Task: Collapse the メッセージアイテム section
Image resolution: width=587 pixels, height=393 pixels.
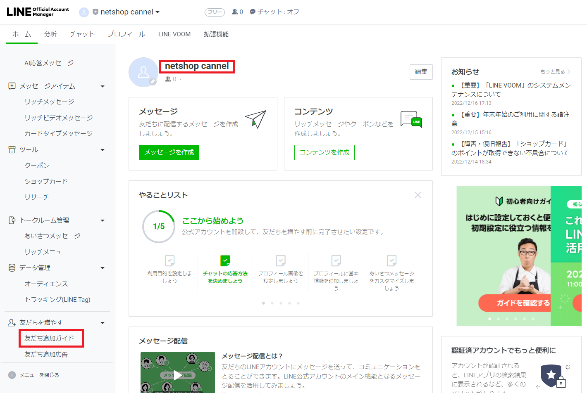Action: 103,86
